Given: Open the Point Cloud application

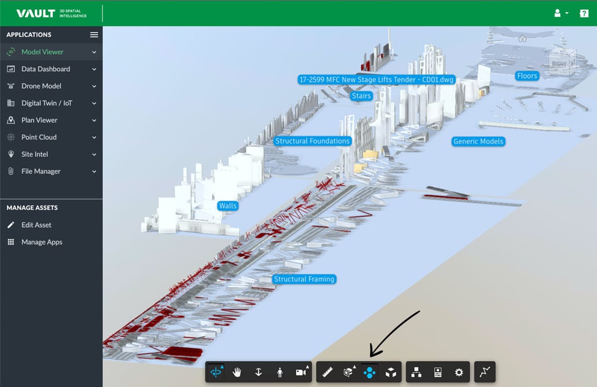Looking at the screenshot, I should coord(39,137).
